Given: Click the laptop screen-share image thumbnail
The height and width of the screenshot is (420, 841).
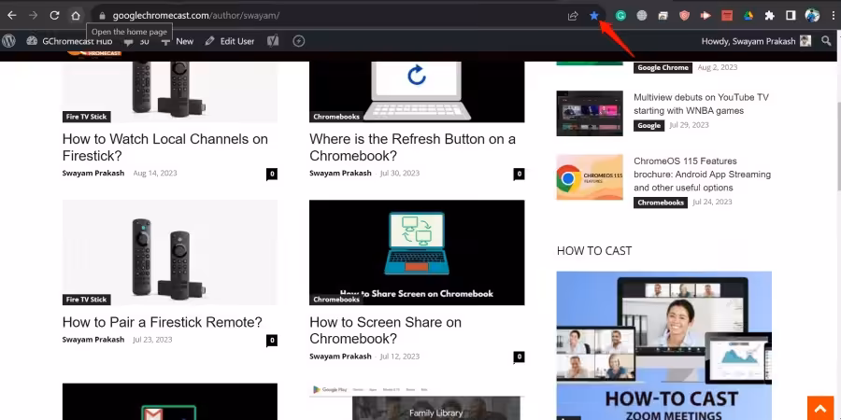Looking at the screenshot, I should point(417,252).
